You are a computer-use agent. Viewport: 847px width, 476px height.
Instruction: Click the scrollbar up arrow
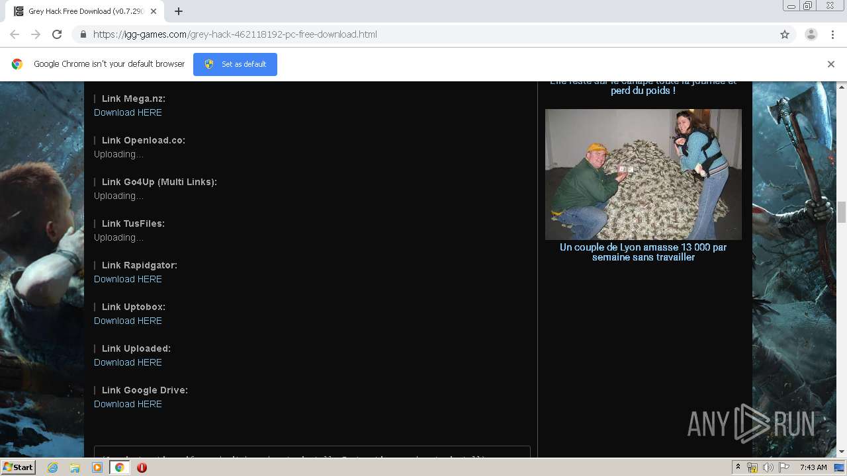(842, 87)
